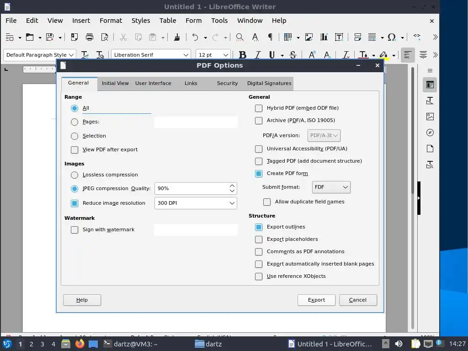Toggle Export outlines checkbox
Viewport: 468px width, 351px height.
click(259, 227)
